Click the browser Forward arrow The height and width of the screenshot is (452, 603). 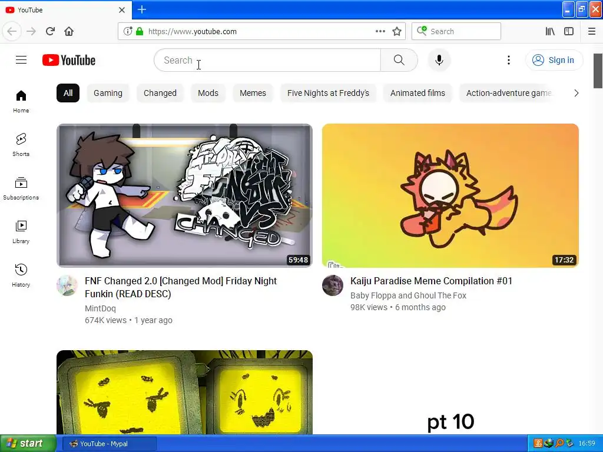(31, 31)
